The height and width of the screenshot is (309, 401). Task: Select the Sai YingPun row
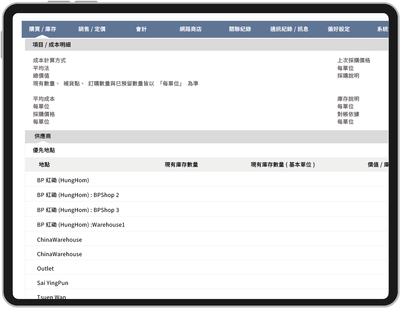52,283
